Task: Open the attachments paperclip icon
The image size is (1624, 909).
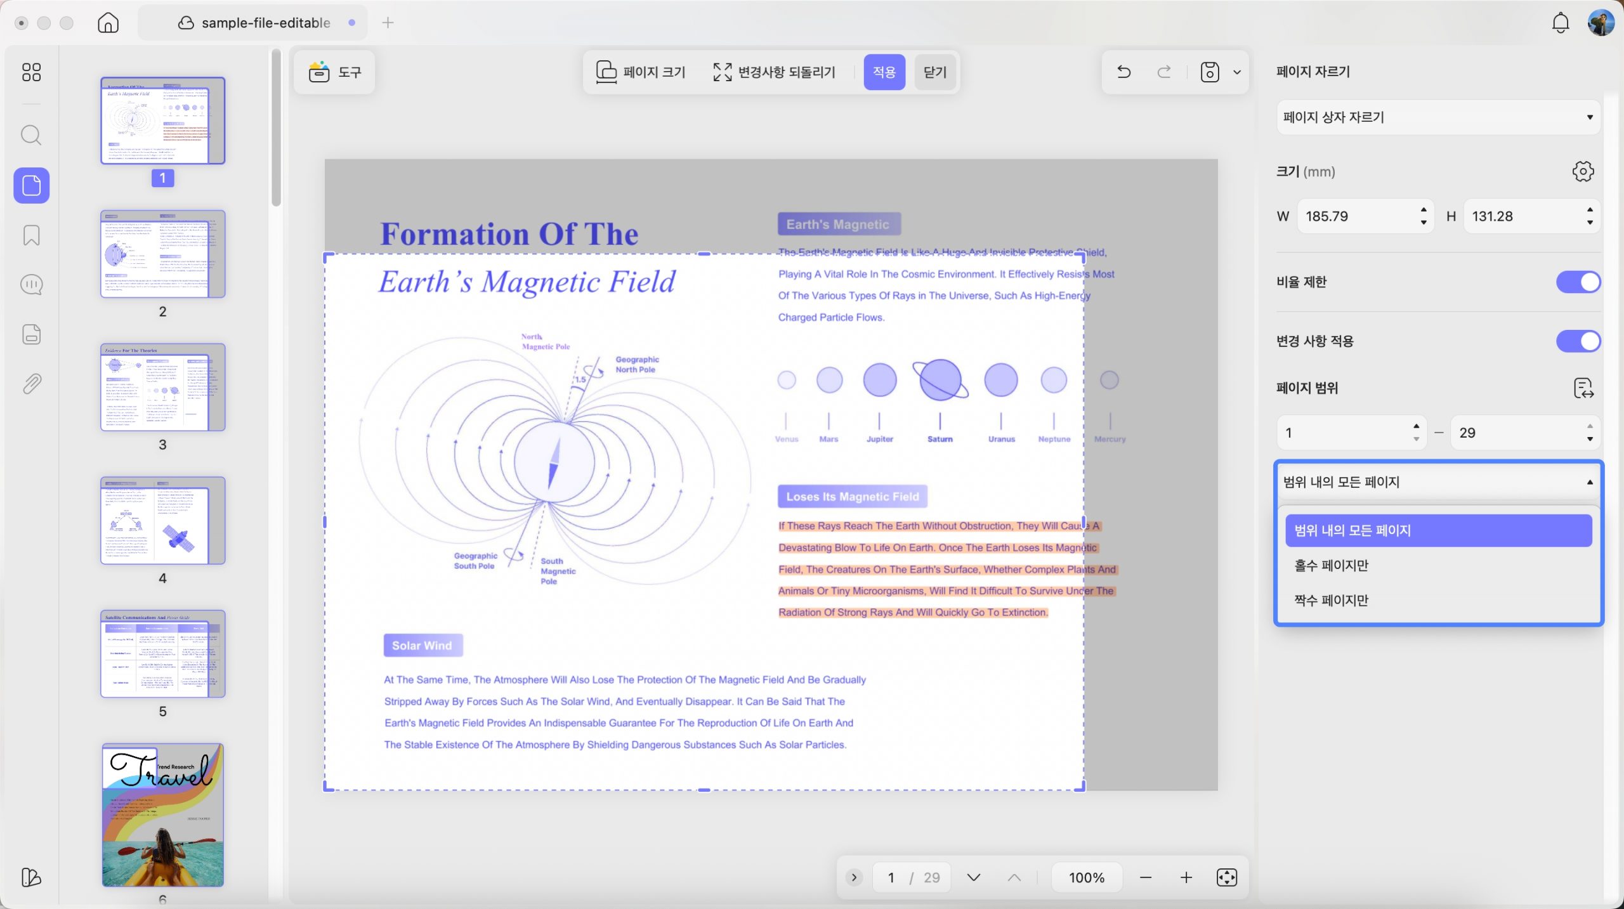Action: point(31,384)
